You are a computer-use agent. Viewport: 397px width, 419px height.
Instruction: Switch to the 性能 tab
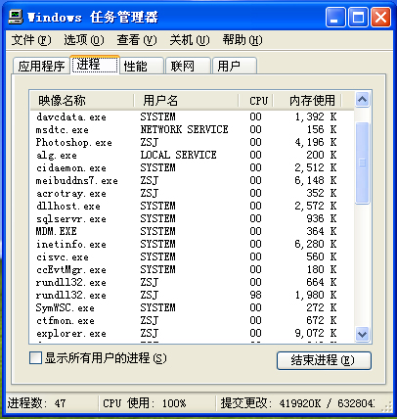tap(142, 66)
